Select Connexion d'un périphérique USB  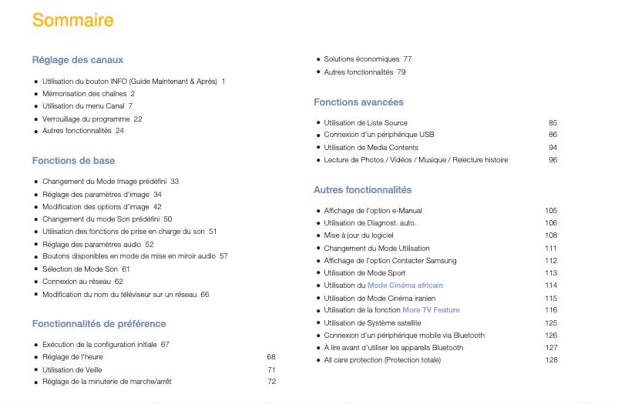(x=378, y=135)
